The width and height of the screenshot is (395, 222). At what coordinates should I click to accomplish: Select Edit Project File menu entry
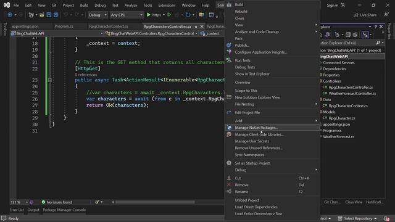(272, 112)
